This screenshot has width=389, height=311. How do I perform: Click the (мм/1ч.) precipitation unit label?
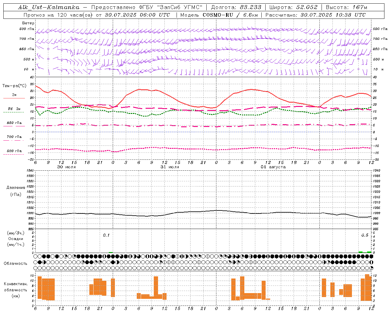16,244
